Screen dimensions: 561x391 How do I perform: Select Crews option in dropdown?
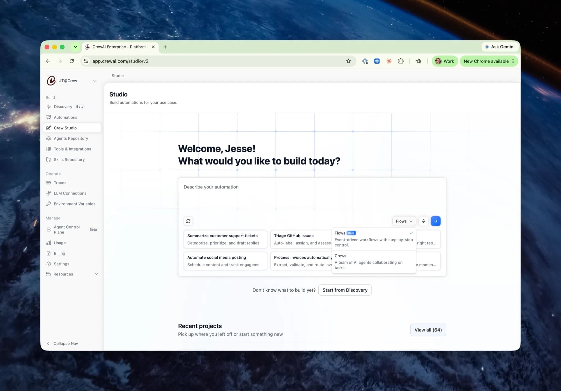point(374,262)
